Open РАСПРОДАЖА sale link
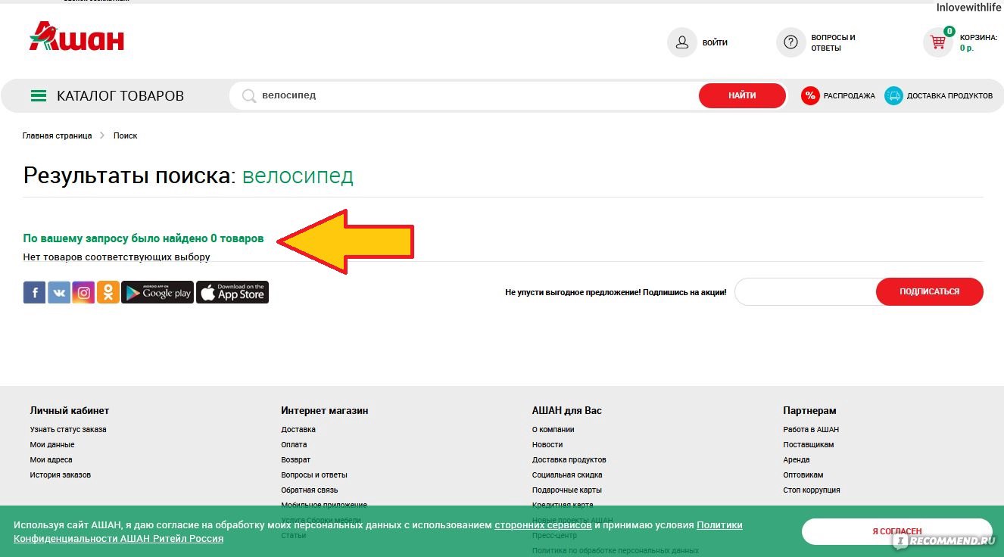1004x557 pixels. point(850,96)
